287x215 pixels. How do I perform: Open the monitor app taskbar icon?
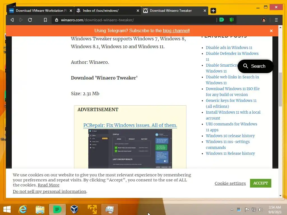[x=110, y=209]
